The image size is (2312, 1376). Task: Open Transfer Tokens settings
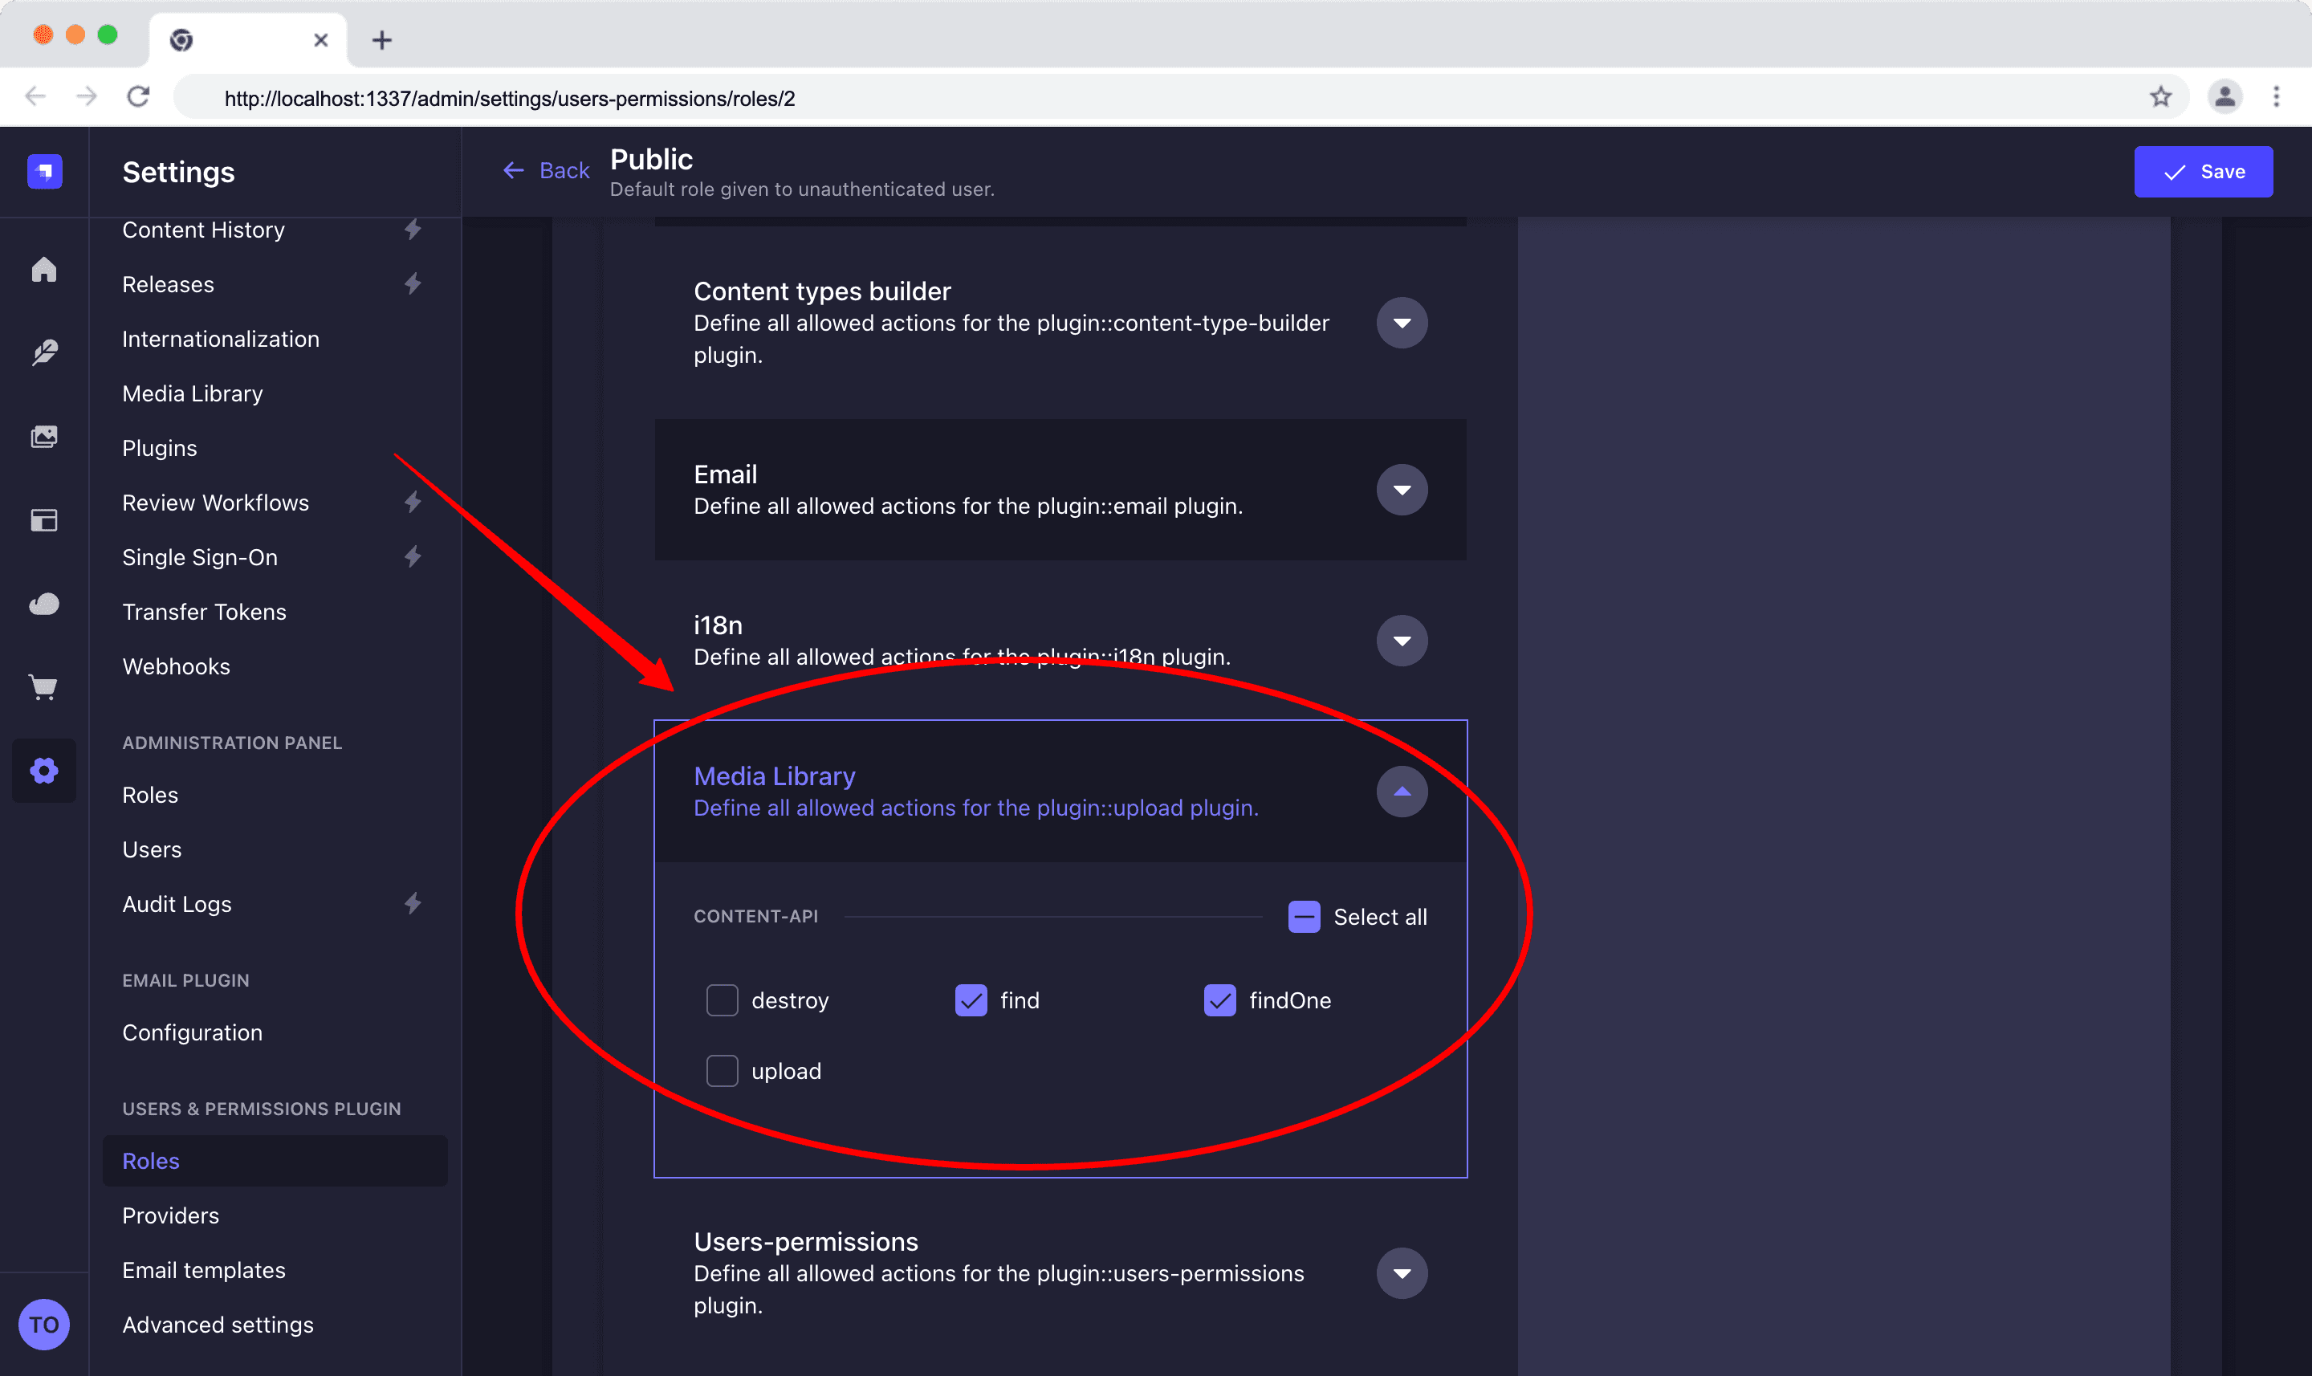(x=204, y=612)
